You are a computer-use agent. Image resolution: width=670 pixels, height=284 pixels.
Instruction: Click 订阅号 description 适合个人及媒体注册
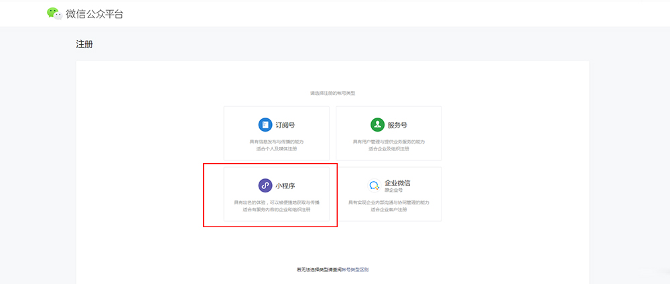pos(276,148)
